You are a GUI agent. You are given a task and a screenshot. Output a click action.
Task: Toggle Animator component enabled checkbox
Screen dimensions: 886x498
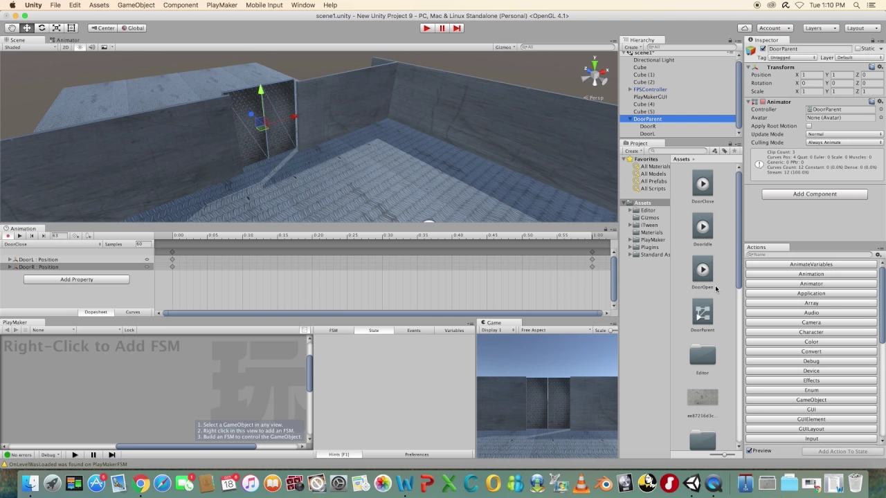[763, 102]
